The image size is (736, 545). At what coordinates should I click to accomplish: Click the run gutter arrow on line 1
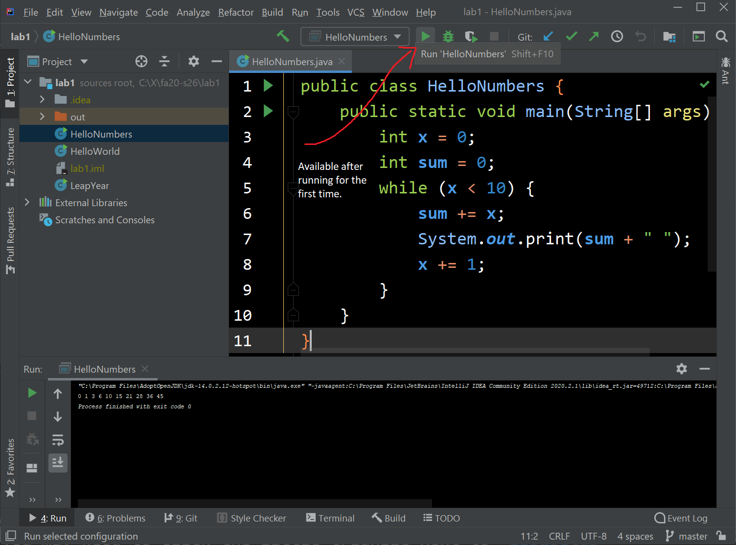click(x=268, y=86)
